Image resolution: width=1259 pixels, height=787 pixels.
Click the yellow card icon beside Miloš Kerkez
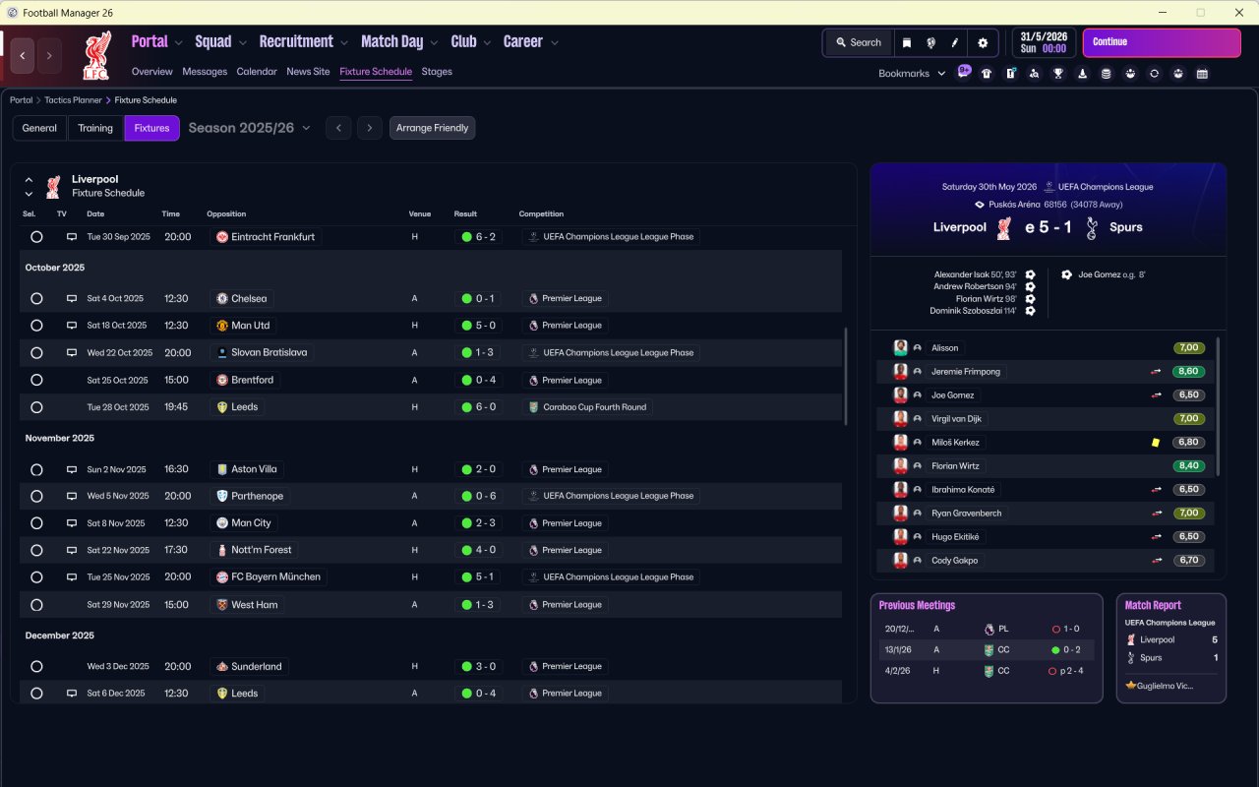[x=1156, y=443]
